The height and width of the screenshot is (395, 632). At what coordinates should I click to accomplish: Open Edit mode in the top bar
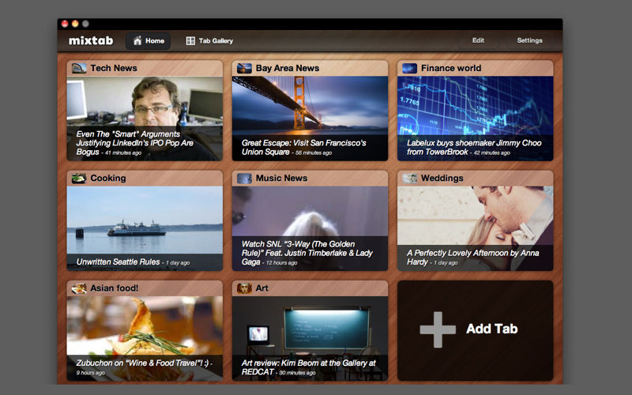478,40
